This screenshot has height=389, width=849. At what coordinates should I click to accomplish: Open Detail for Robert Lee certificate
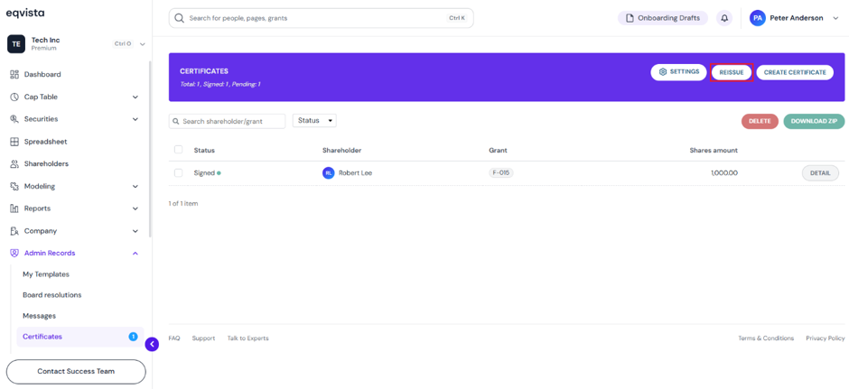(820, 173)
